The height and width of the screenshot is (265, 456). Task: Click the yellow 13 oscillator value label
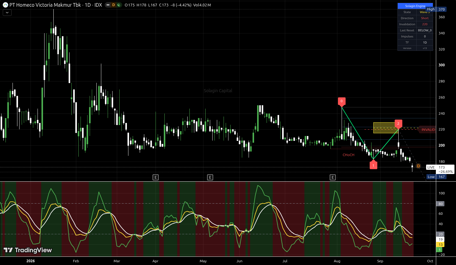(x=440, y=245)
